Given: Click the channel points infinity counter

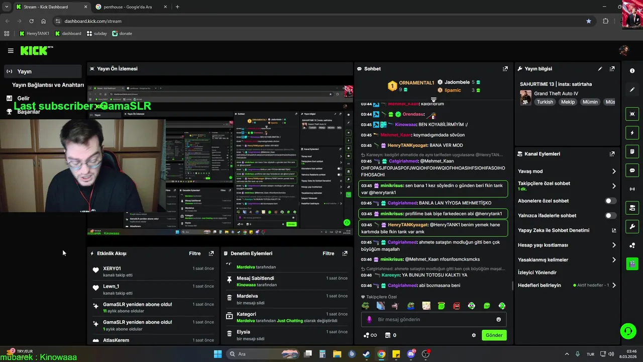Looking at the screenshot, I should pyautogui.click(x=370, y=335).
